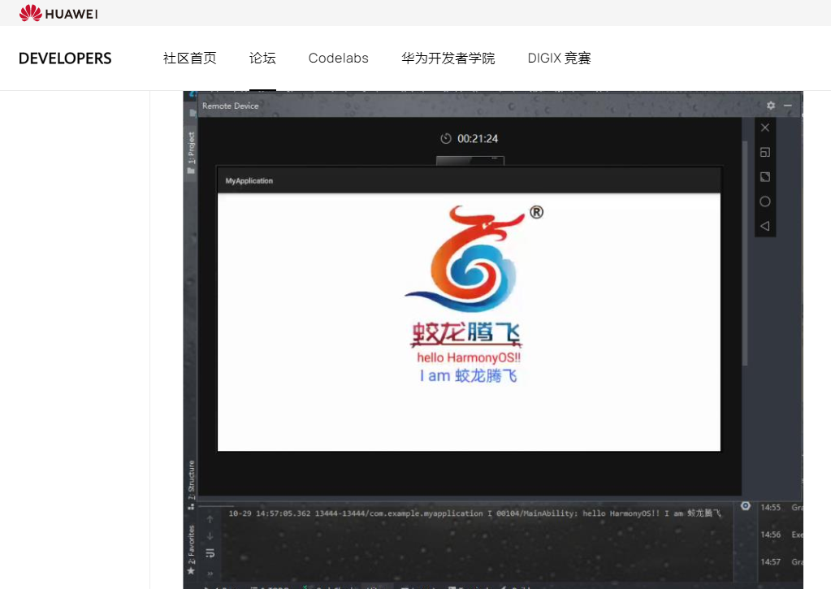The width and height of the screenshot is (831, 589).
Task: Toggle soft-wrap icon in the log panel
Action: click(x=210, y=553)
